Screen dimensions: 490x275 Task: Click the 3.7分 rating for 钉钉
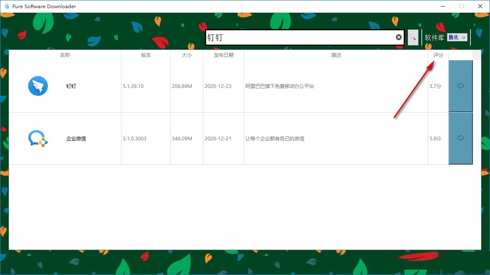point(436,86)
